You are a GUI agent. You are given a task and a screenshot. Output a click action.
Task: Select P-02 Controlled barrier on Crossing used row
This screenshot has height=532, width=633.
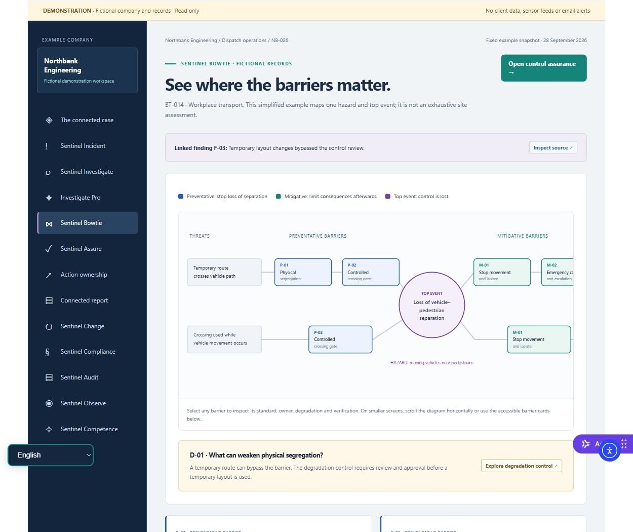tap(340, 339)
